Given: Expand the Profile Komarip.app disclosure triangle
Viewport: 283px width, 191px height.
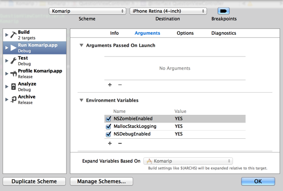Looking at the screenshot, I should pos(7,74).
